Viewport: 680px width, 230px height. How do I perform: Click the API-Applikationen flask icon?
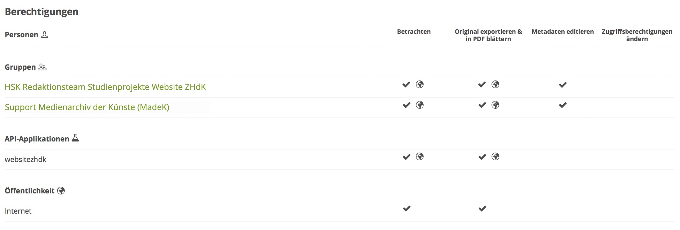coord(75,138)
